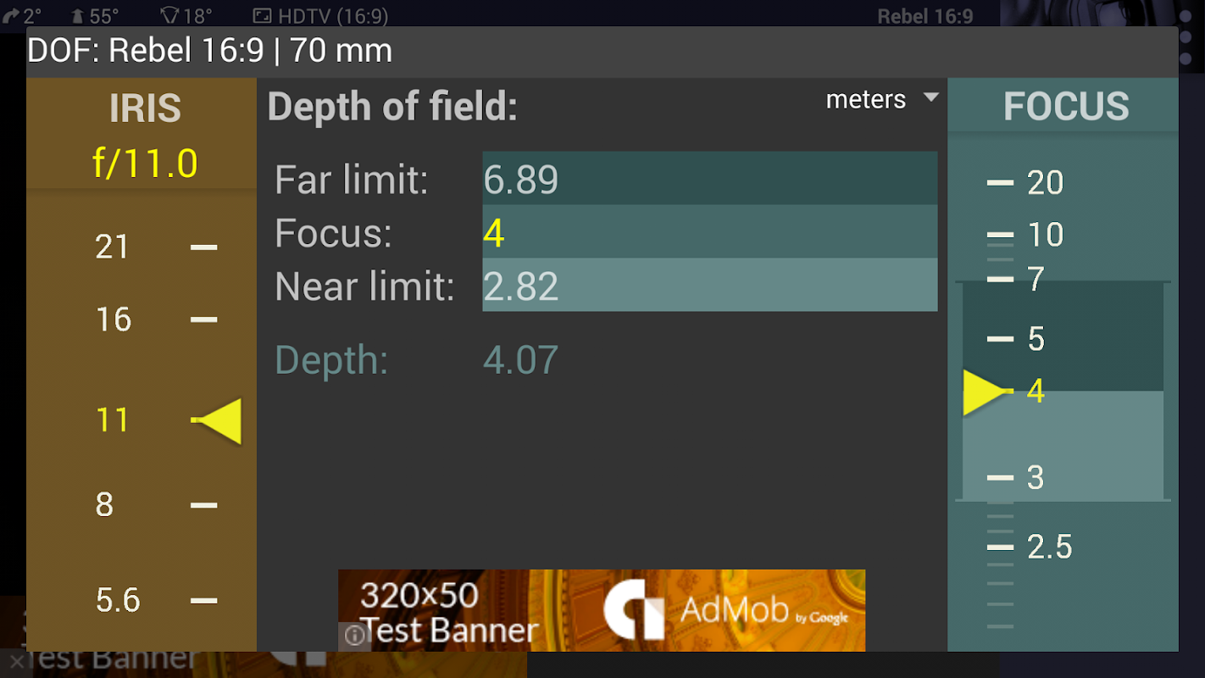Select f/8 on the iris scale
Screen dimensions: 1205x678
point(104,505)
